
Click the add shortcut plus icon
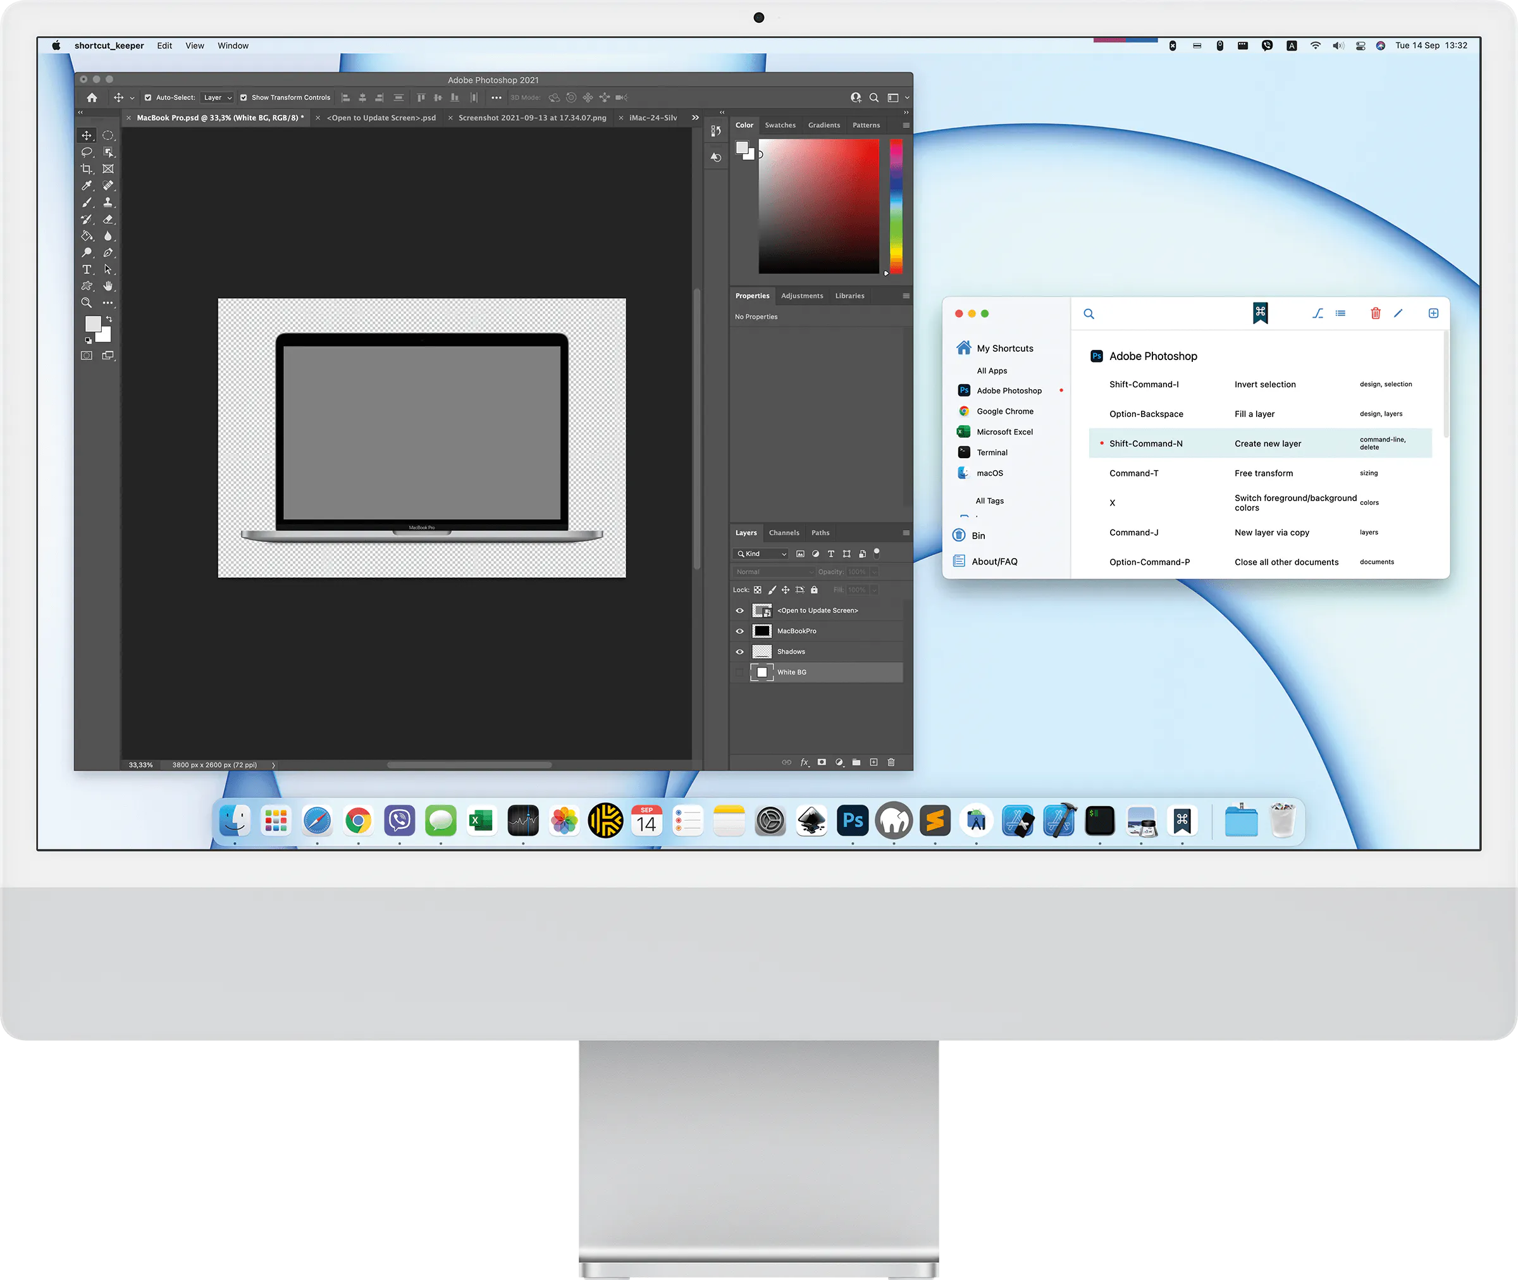[x=1433, y=313]
